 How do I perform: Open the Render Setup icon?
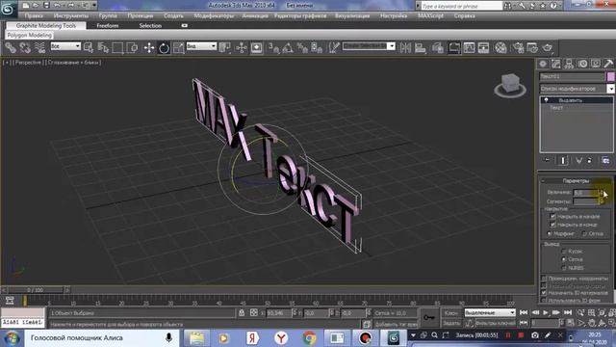tap(518, 48)
